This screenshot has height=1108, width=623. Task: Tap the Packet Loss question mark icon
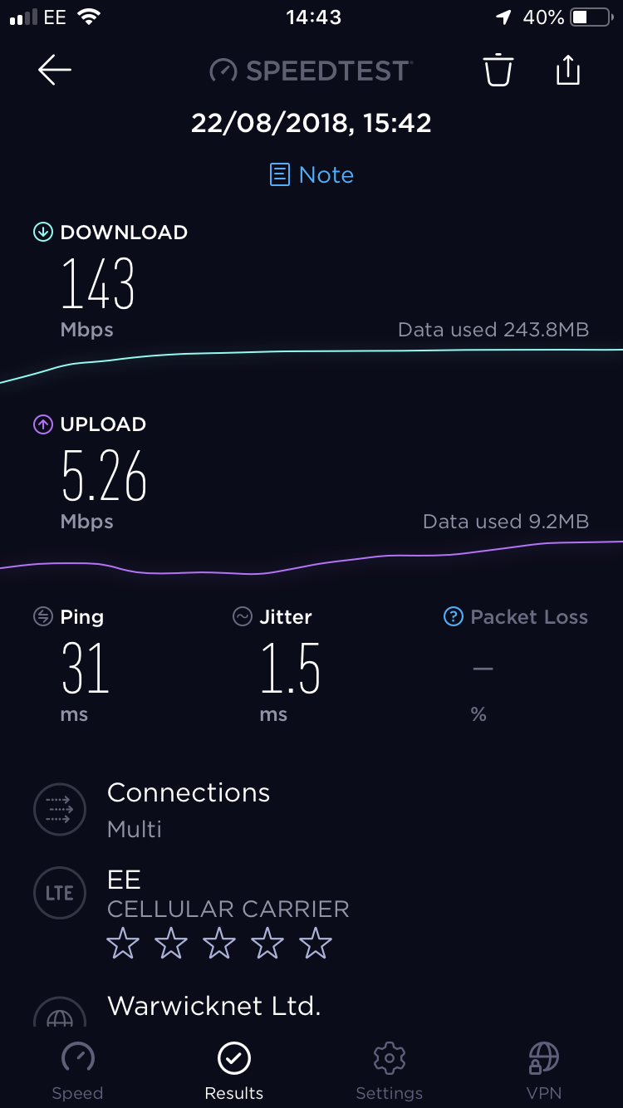[453, 616]
